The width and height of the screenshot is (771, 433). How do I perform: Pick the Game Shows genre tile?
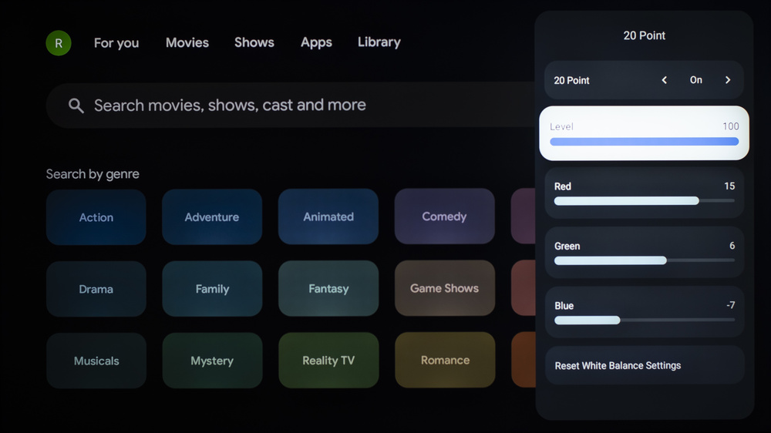click(444, 288)
